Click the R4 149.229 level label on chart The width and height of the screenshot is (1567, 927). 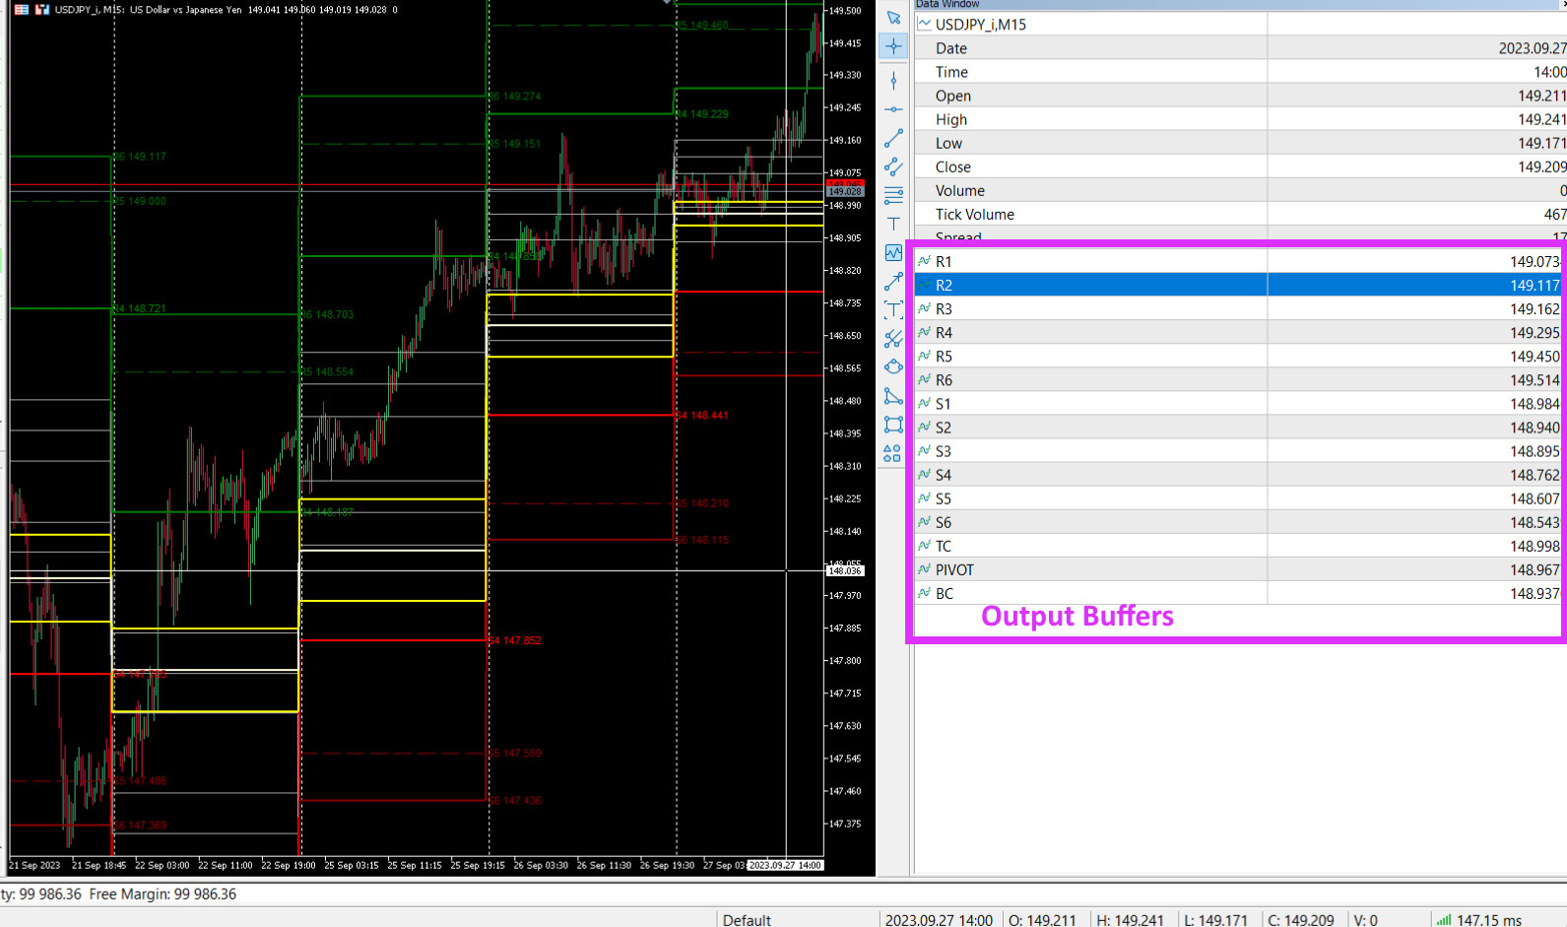[702, 114]
